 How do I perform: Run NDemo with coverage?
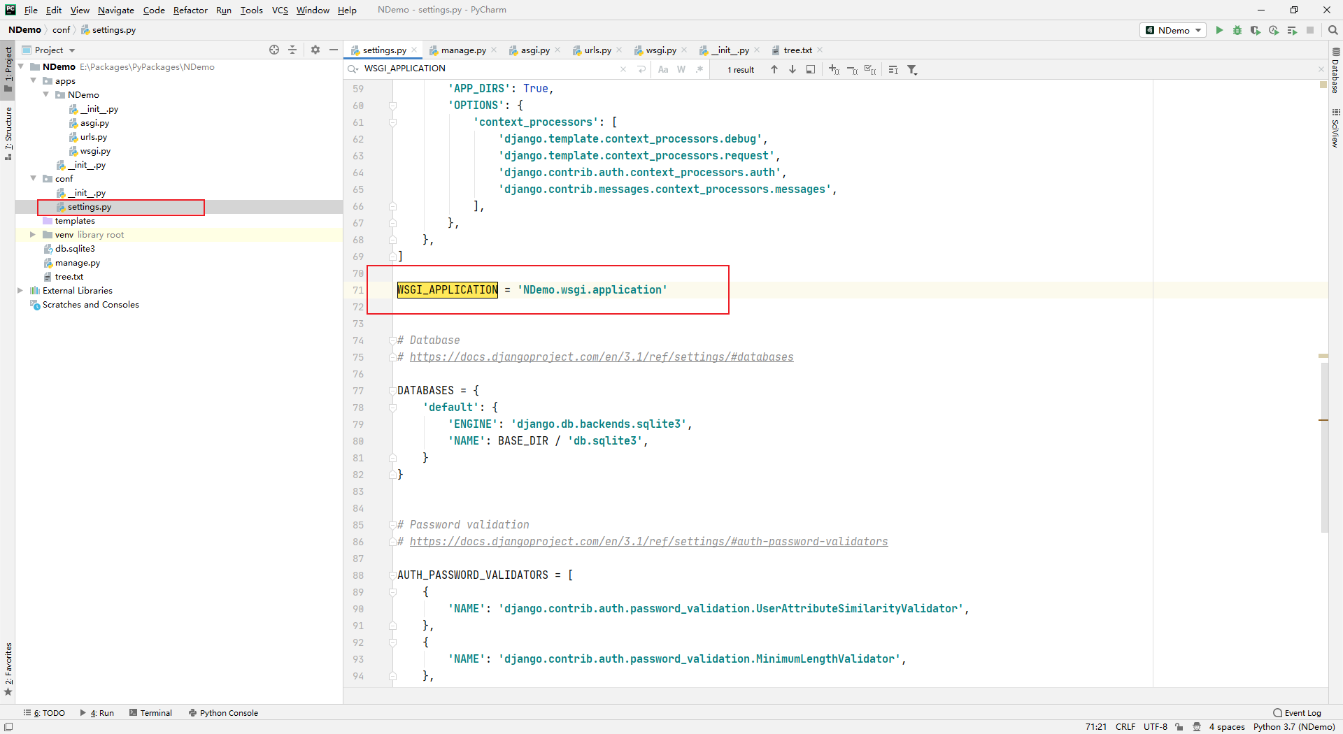point(1256,30)
